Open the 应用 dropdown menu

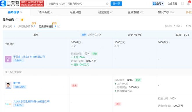pyautogui.click(x=158, y=4)
